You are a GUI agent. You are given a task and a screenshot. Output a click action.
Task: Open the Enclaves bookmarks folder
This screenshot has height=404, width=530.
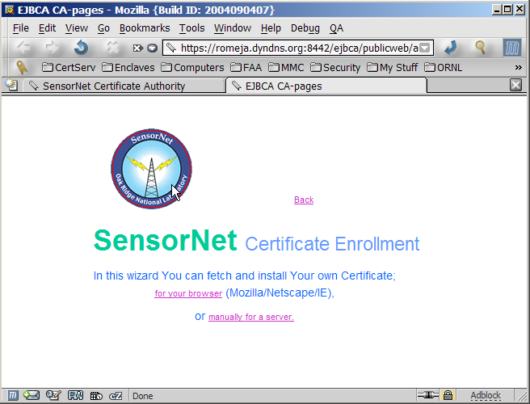pyautogui.click(x=128, y=68)
